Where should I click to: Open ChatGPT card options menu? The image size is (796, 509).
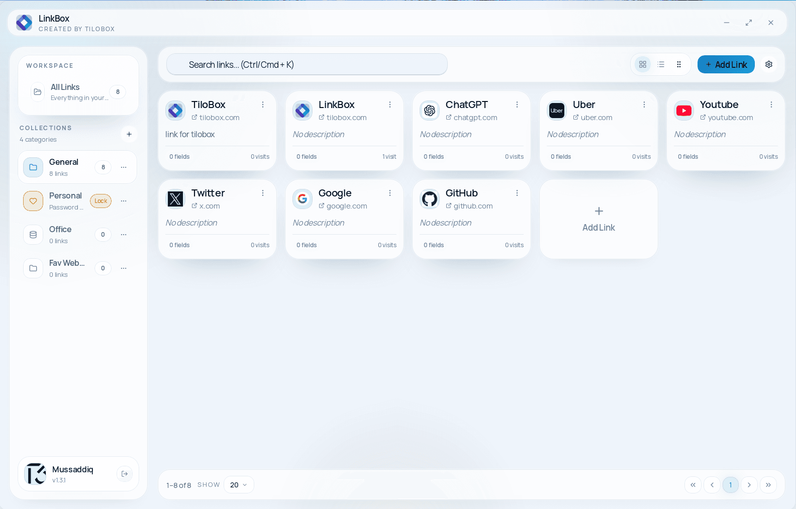tap(517, 105)
